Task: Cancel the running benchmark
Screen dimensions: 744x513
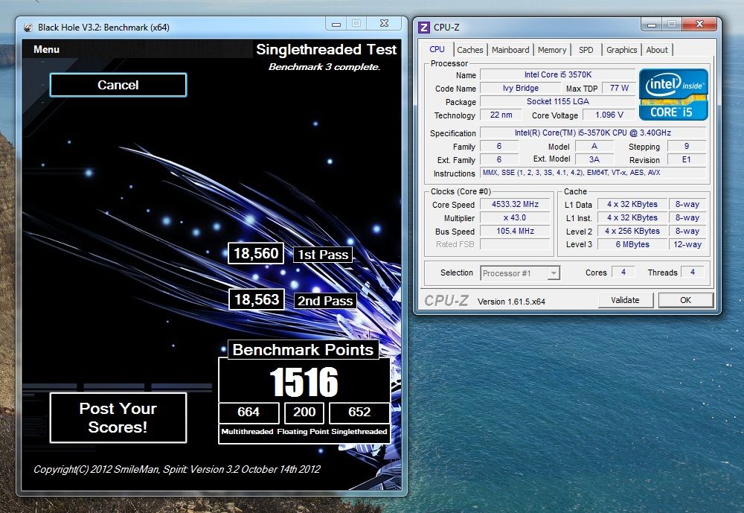Action: pyautogui.click(x=118, y=85)
